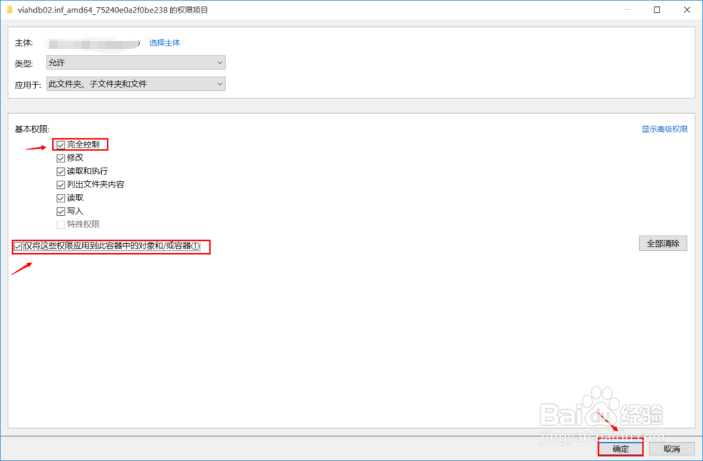The height and width of the screenshot is (461, 703).
Task: Click the 显示高级权限 link
Action: click(664, 129)
